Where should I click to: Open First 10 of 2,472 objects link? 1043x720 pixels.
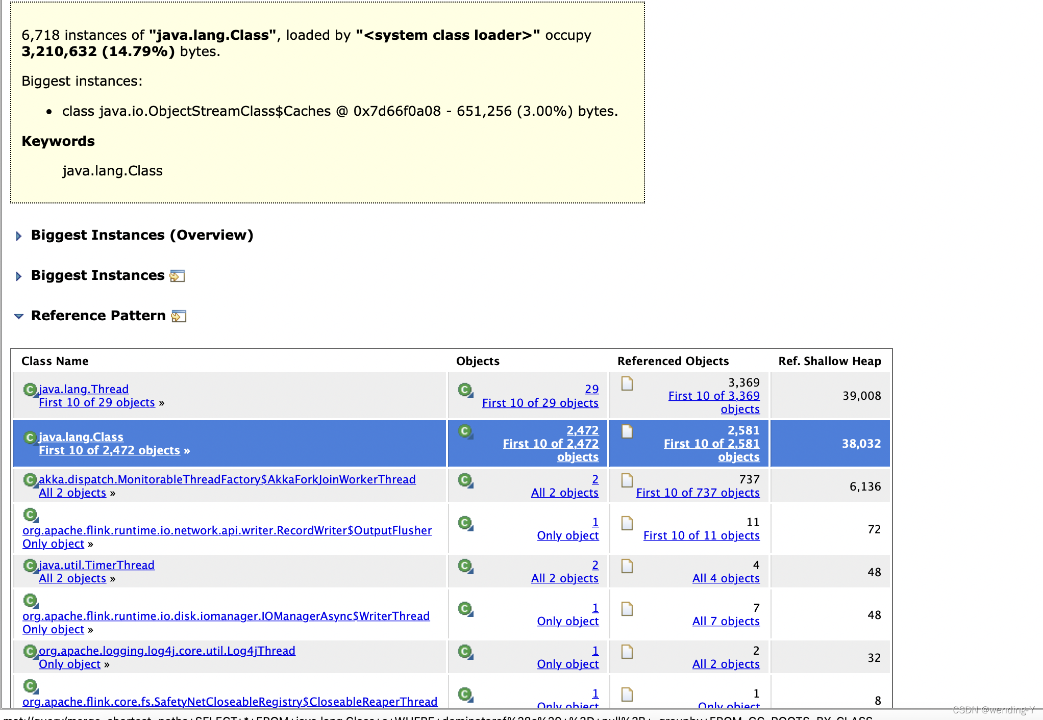109,450
